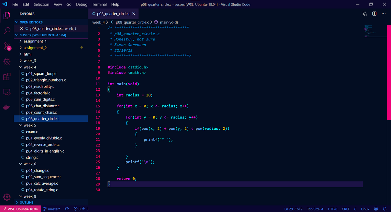Click the Synchronize Changes icon
Screen dimensions: 391x212
click(x=67, y=209)
